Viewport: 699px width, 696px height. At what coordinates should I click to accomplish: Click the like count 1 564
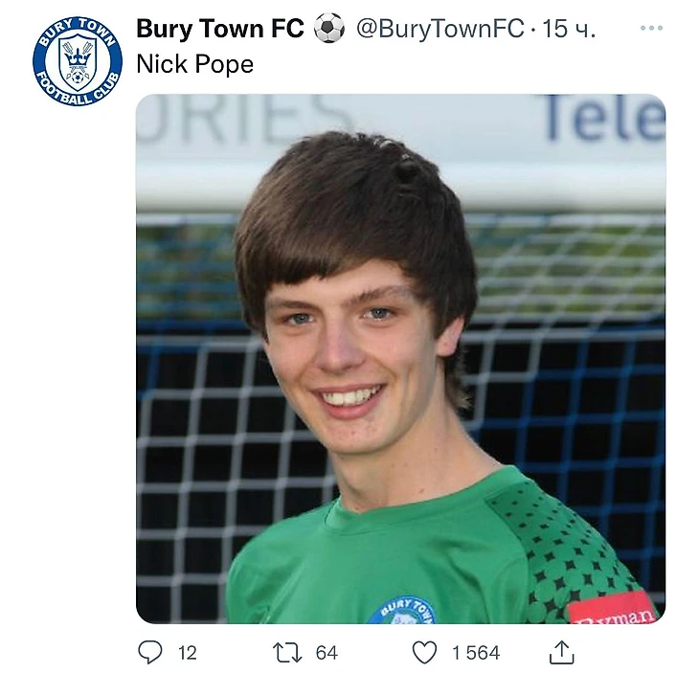point(476,653)
